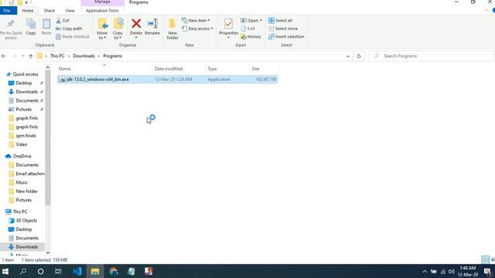495x278 pixels.
Task: Click the Search Programs field
Action: (432, 56)
